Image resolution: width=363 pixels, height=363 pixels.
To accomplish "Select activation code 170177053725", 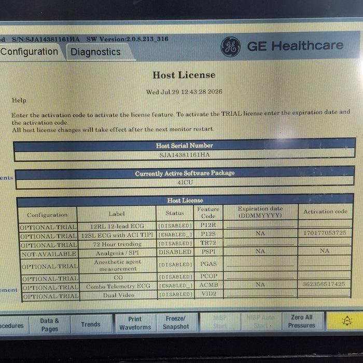I will click(325, 233).
